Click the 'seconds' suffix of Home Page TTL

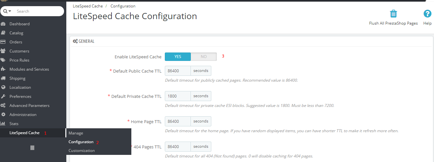(x=201, y=121)
